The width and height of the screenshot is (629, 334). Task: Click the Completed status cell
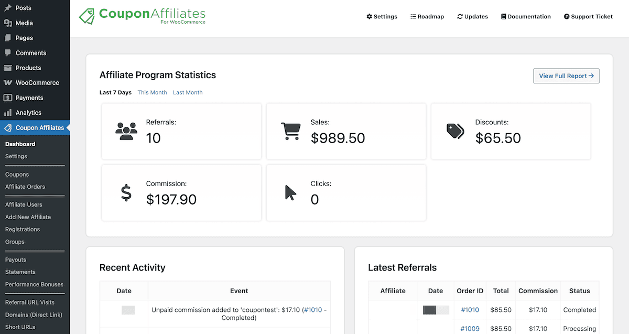579,310
